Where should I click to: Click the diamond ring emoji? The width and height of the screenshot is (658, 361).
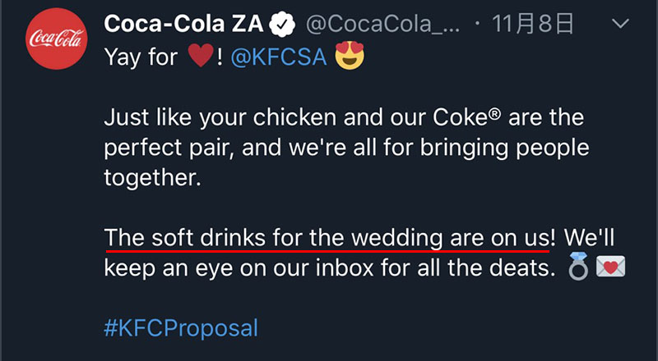pyautogui.click(x=579, y=267)
